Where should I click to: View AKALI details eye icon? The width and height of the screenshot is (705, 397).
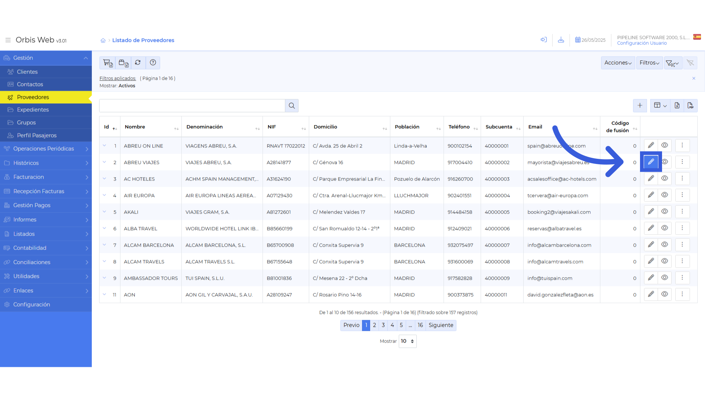point(665,212)
